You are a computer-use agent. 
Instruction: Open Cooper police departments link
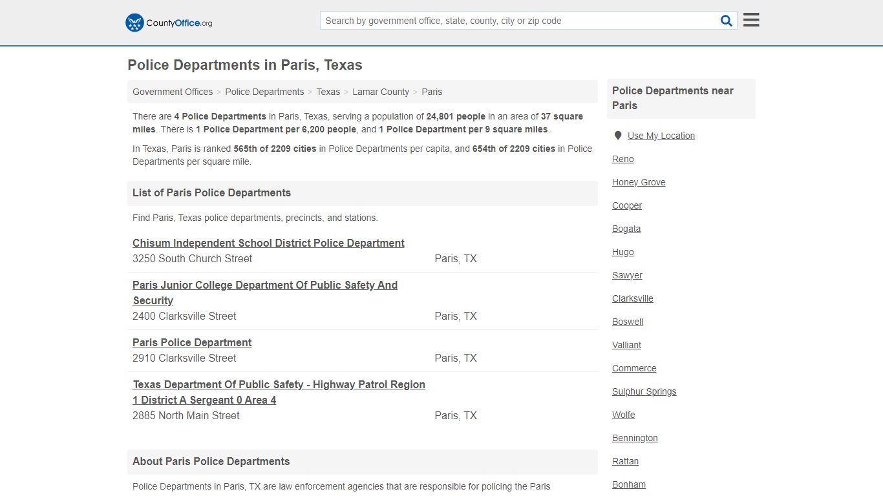coord(627,205)
